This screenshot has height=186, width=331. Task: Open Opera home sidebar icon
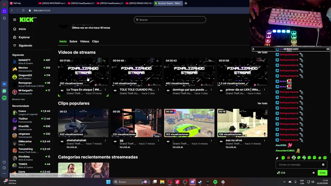(x=4, y=11)
